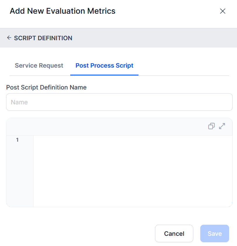Click line number 1 in the gutter

point(17,140)
